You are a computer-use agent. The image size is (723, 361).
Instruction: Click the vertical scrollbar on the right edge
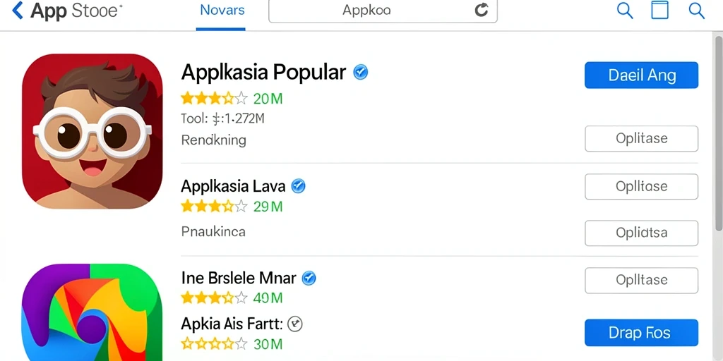(719, 133)
